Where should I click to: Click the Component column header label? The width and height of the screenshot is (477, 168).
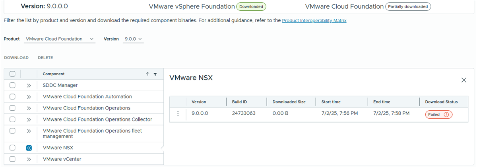click(54, 74)
